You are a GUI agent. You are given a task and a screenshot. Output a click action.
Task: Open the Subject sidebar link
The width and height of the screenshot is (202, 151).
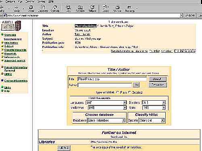(9, 46)
